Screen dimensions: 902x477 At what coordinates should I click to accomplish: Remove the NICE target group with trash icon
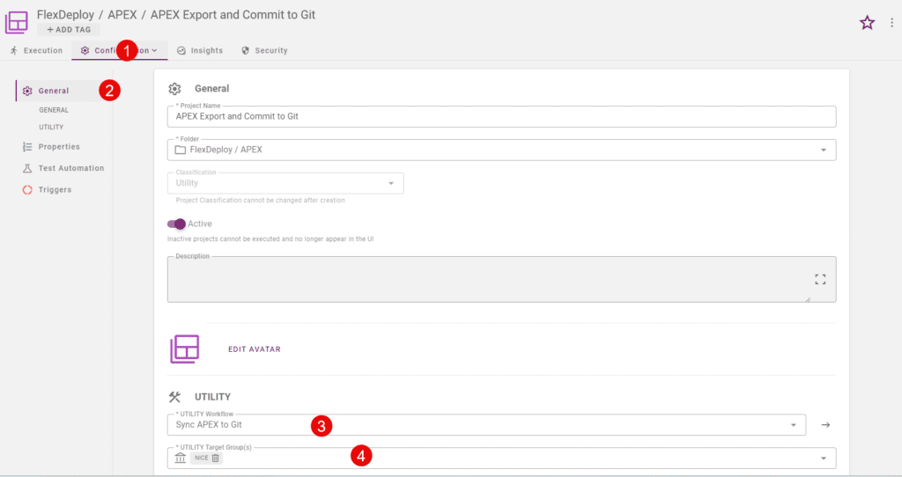215,458
